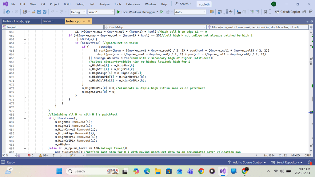Open the GradeMap type navigation dropdown
This screenshot has width=315, height=177.
(x=155, y=27)
